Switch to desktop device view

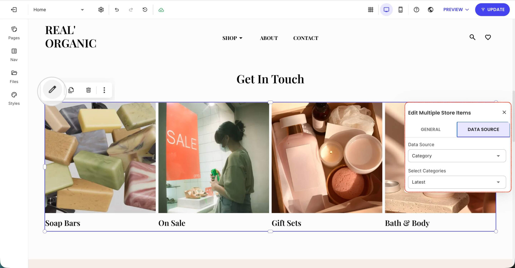(386, 10)
